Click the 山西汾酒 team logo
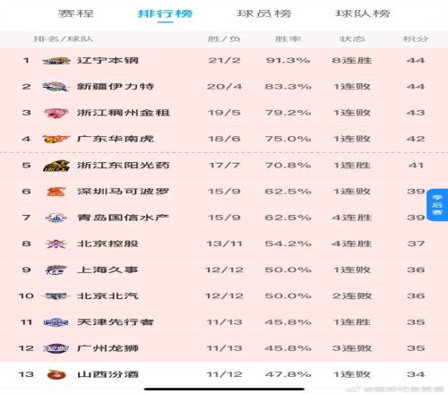The width and height of the screenshot is (448, 394). point(56,374)
